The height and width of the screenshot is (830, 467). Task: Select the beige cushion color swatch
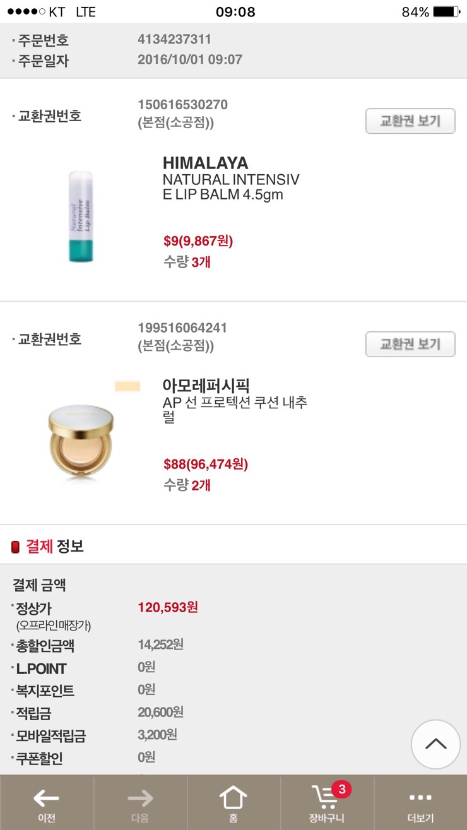127,386
